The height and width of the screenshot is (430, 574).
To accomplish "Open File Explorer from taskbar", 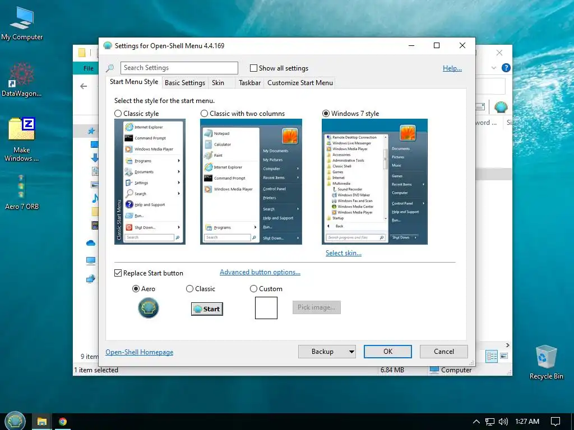I will (x=41, y=422).
